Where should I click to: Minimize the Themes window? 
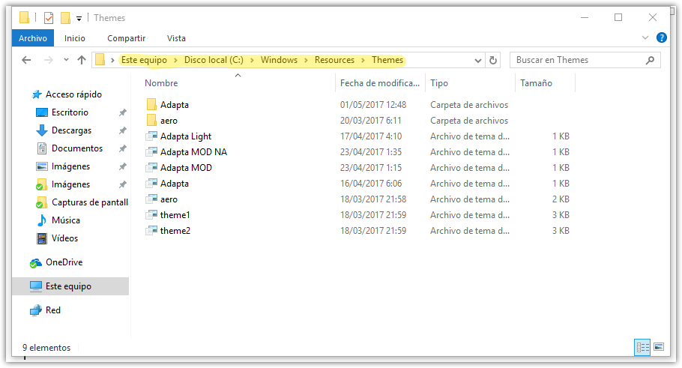point(585,17)
